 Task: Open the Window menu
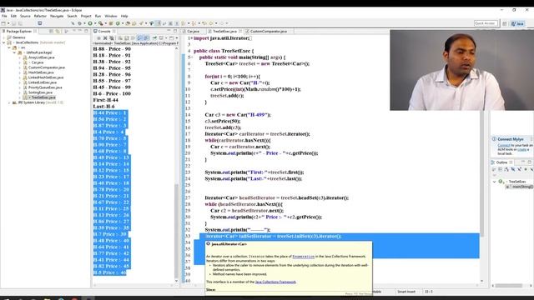(111, 16)
